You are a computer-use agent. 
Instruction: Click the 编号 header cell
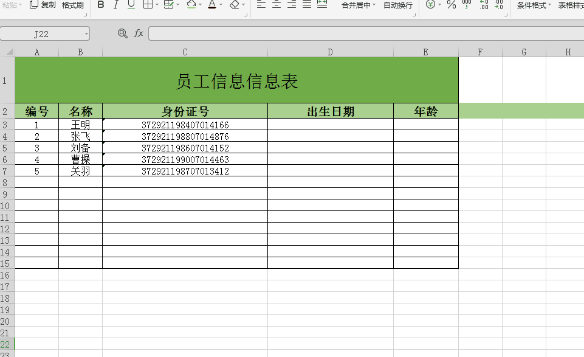point(36,111)
